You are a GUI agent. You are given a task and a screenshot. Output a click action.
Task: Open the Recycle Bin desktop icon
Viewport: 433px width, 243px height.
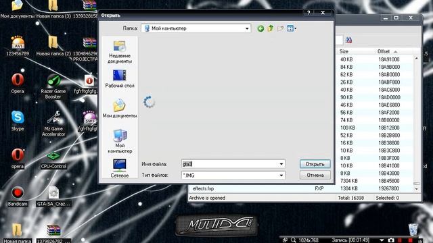[x=413, y=230]
